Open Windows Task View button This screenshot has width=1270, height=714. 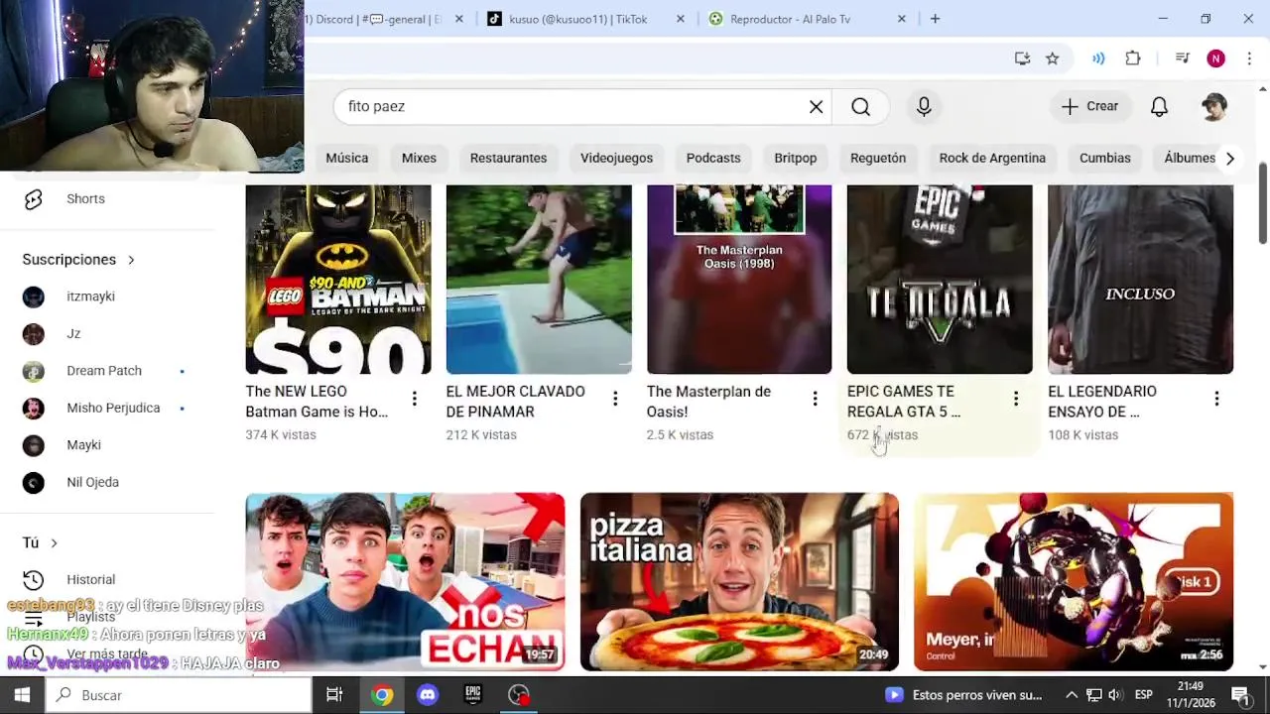(334, 695)
